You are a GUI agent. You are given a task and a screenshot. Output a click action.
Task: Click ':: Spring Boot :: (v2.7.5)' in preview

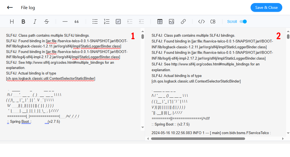click(171, 124)
